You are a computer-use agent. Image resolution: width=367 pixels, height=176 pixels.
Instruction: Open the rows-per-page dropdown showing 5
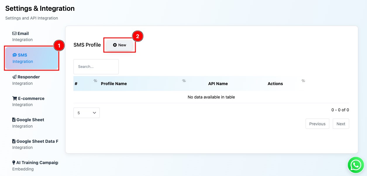point(87,113)
